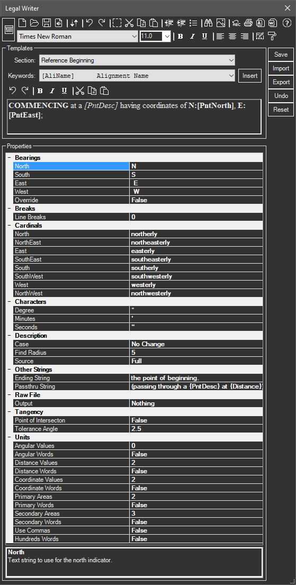Select the SouthWest cardinal row
Viewport: 296px width, 585px height.
[138, 276]
